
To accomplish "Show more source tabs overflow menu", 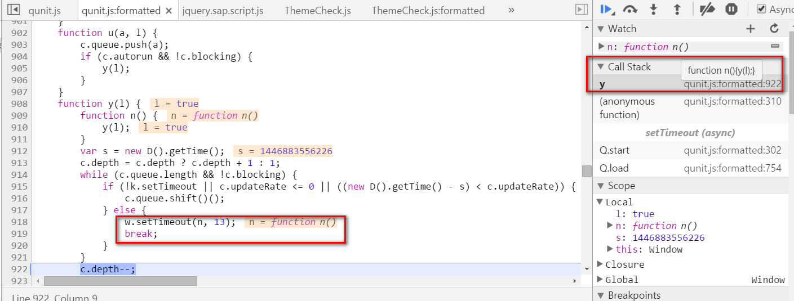I will tap(511, 10).
